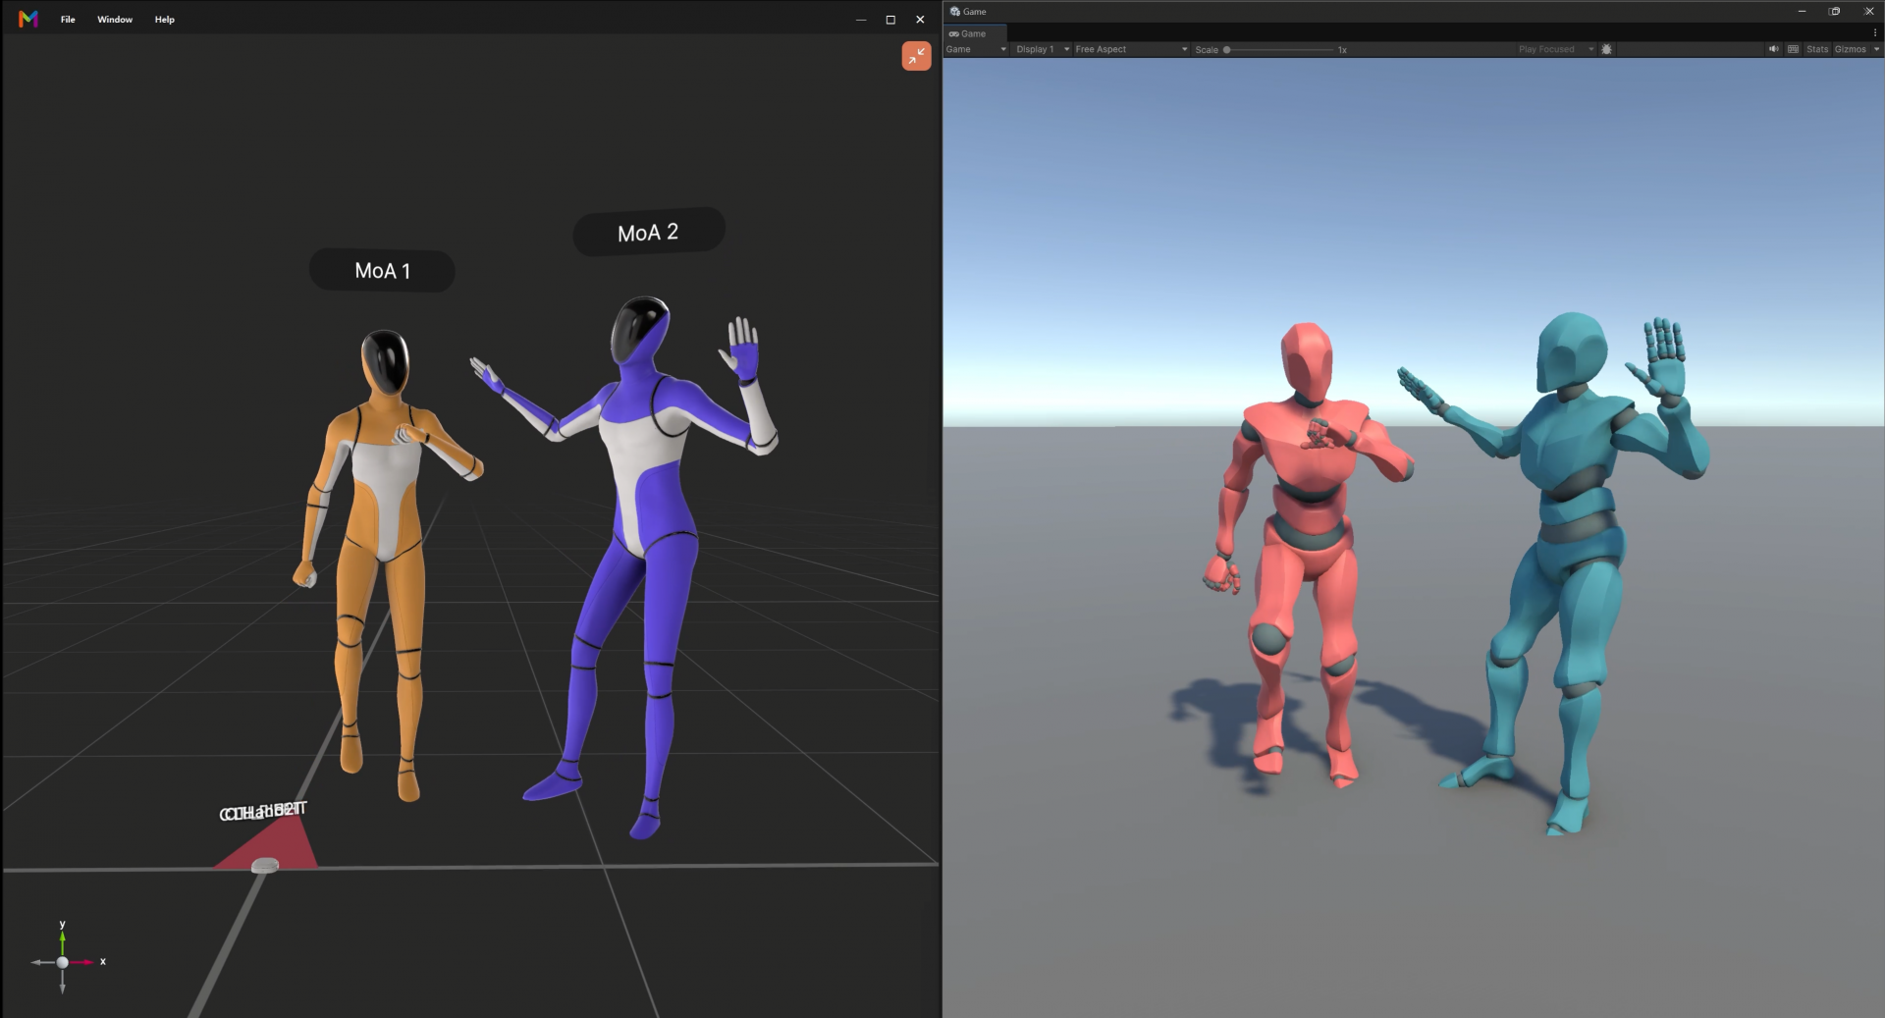Click the orange collapse view button
1885x1018 pixels.
(x=916, y=56)
